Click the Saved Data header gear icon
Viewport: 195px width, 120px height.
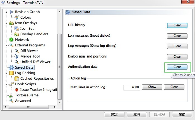coord(68,12)
